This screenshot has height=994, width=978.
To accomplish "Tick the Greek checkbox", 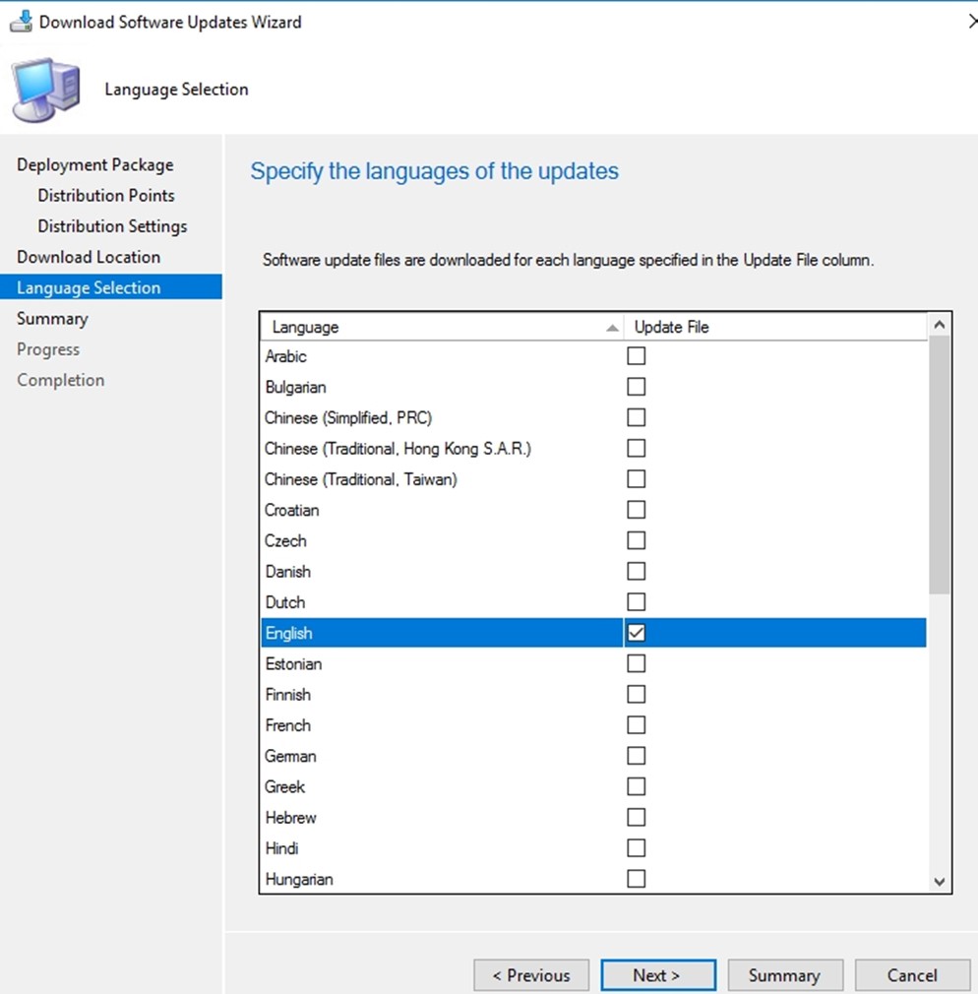I will point(636,786).
